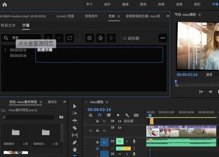Toggle sync lock on track A1
This screenshot has width=219, height=157.
point(113,141)
